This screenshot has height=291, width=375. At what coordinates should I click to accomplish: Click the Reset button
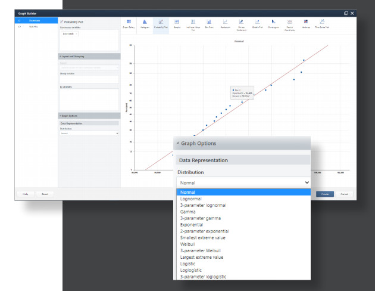(45, 194)
